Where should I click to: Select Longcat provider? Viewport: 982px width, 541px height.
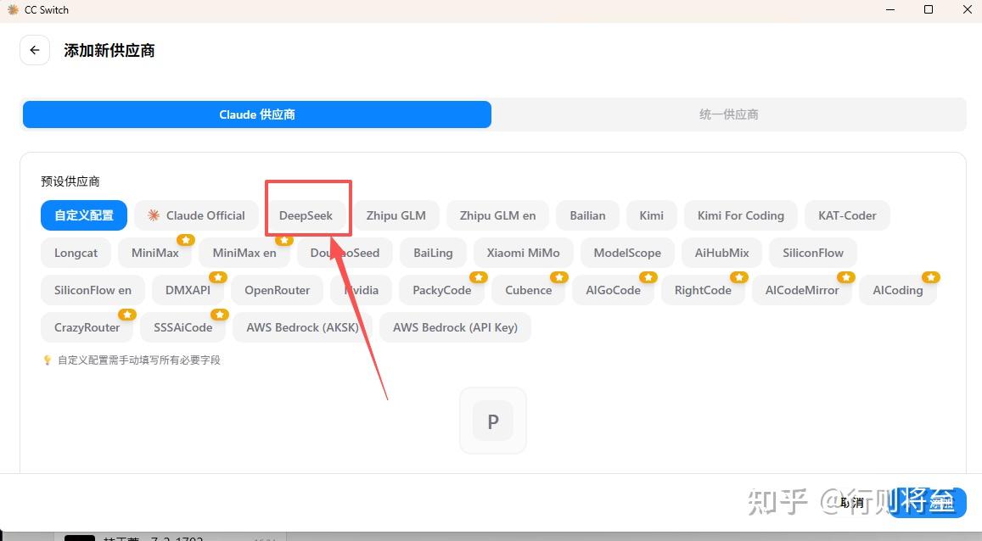(76, 253)
